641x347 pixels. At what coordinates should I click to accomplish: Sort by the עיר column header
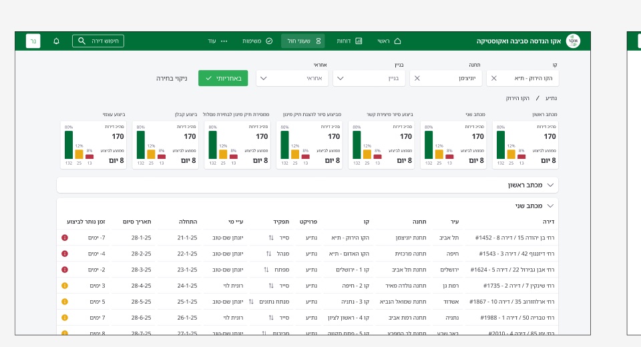click(455, 222)
